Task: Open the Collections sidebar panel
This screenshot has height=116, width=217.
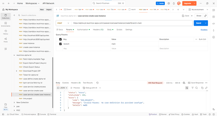Action: (6, 16)
